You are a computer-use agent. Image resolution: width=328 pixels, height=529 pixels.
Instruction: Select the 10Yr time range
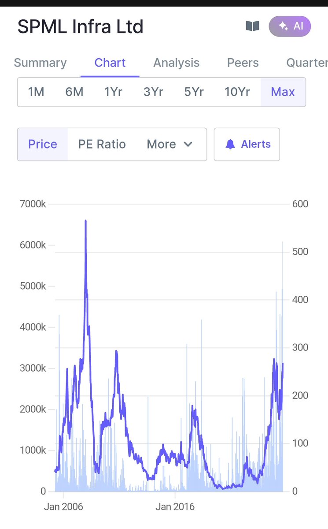(x=237, y=92)
